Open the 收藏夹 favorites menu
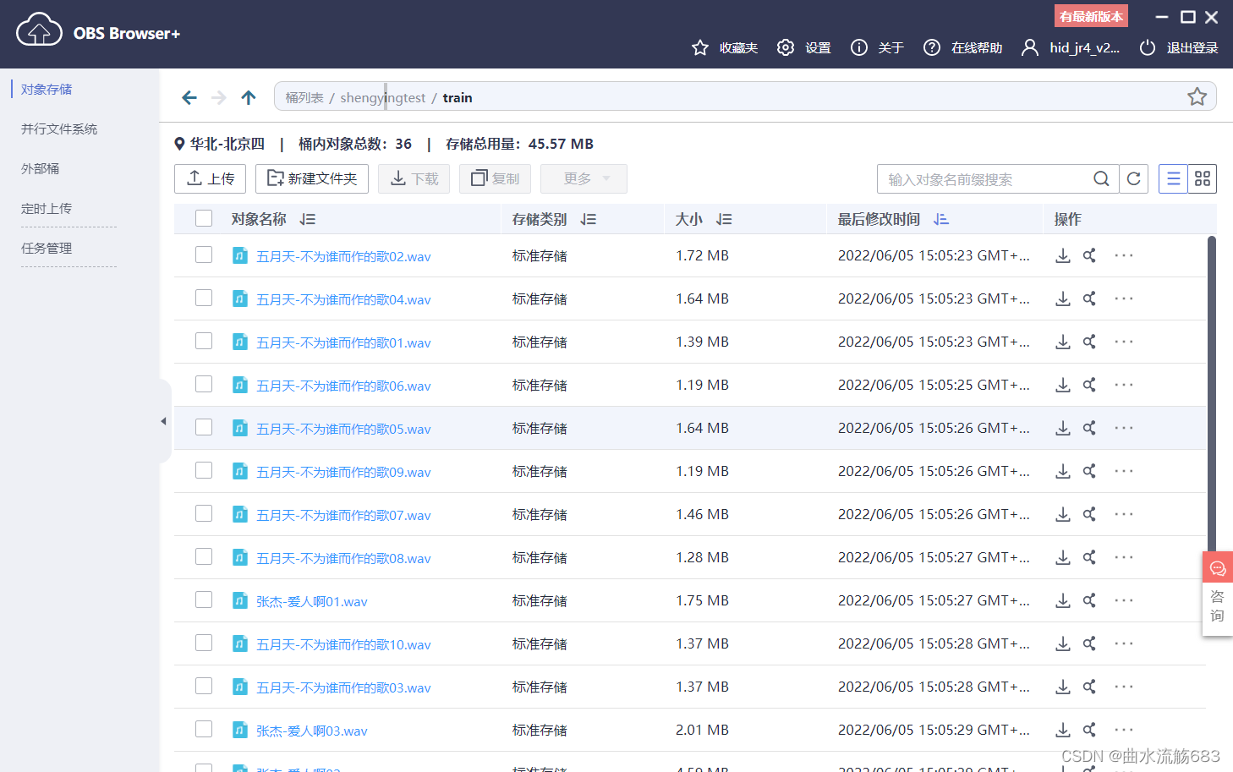 725,48
